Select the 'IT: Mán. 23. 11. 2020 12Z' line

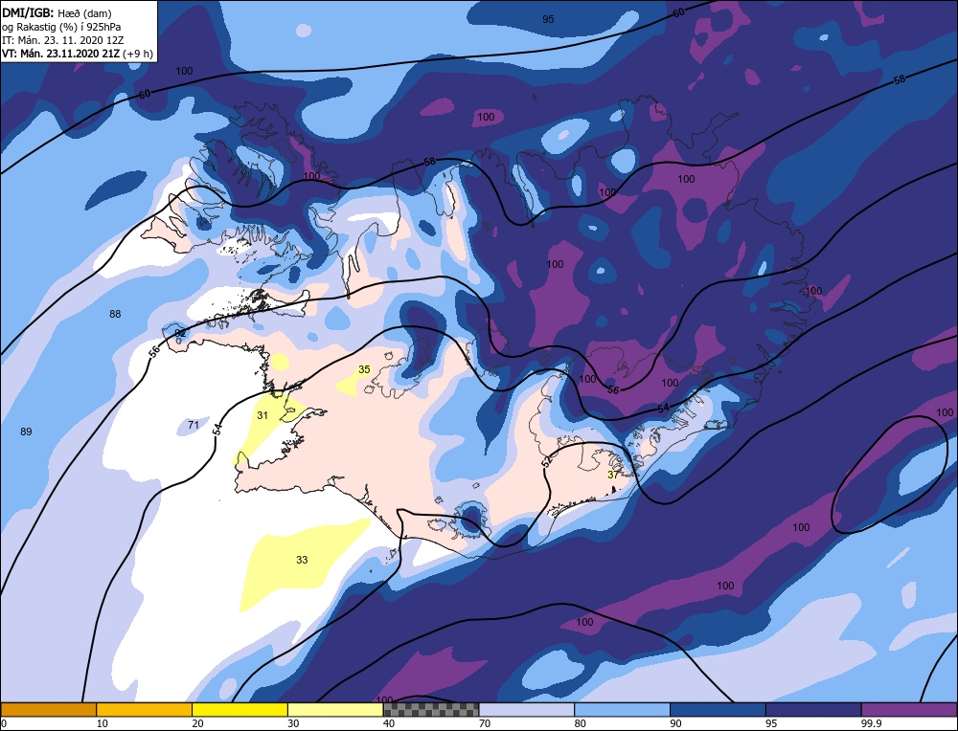click(61, 39)
